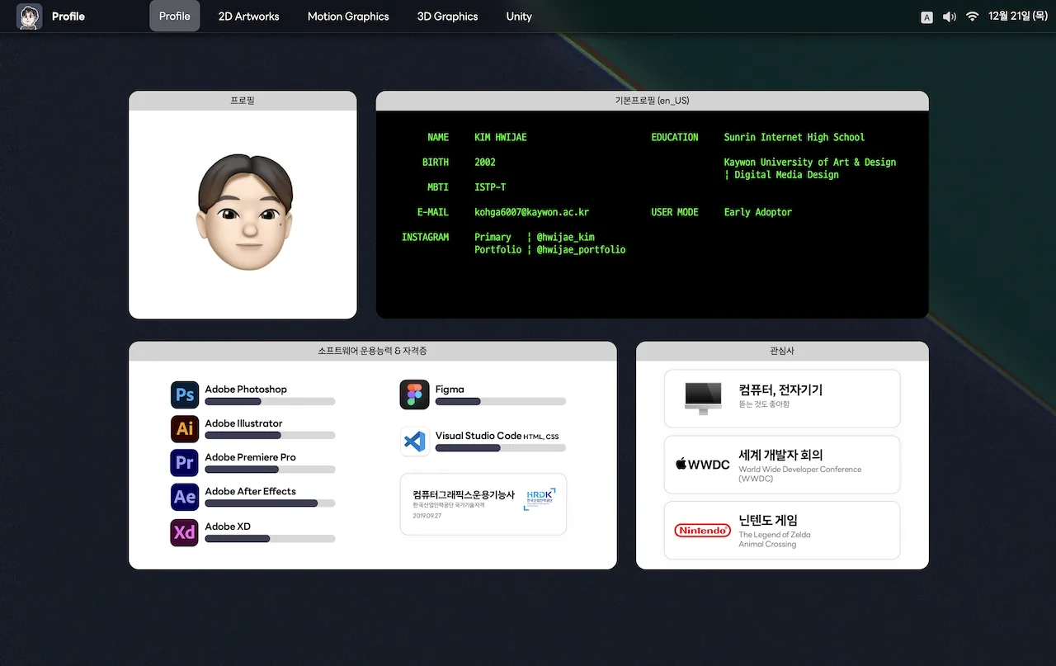The height and width of the screenshot is (666, 1056).
Task: Open the Motion Graphics section
Action: tap(348, 17)
